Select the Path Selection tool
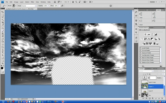The image size is (166, 103). pyautogui.click(x=3, y=55)
